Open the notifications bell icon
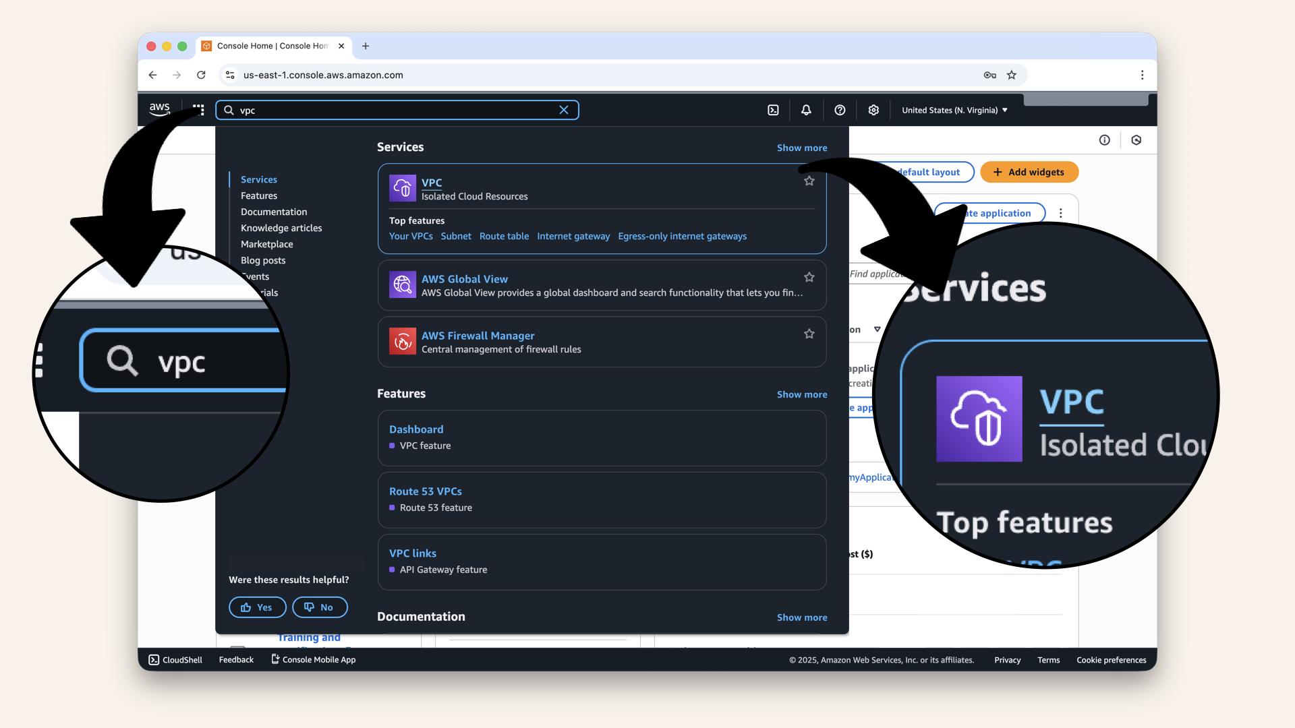The image size is (1295, 728). pyautogui.click(x=806, y=110)
